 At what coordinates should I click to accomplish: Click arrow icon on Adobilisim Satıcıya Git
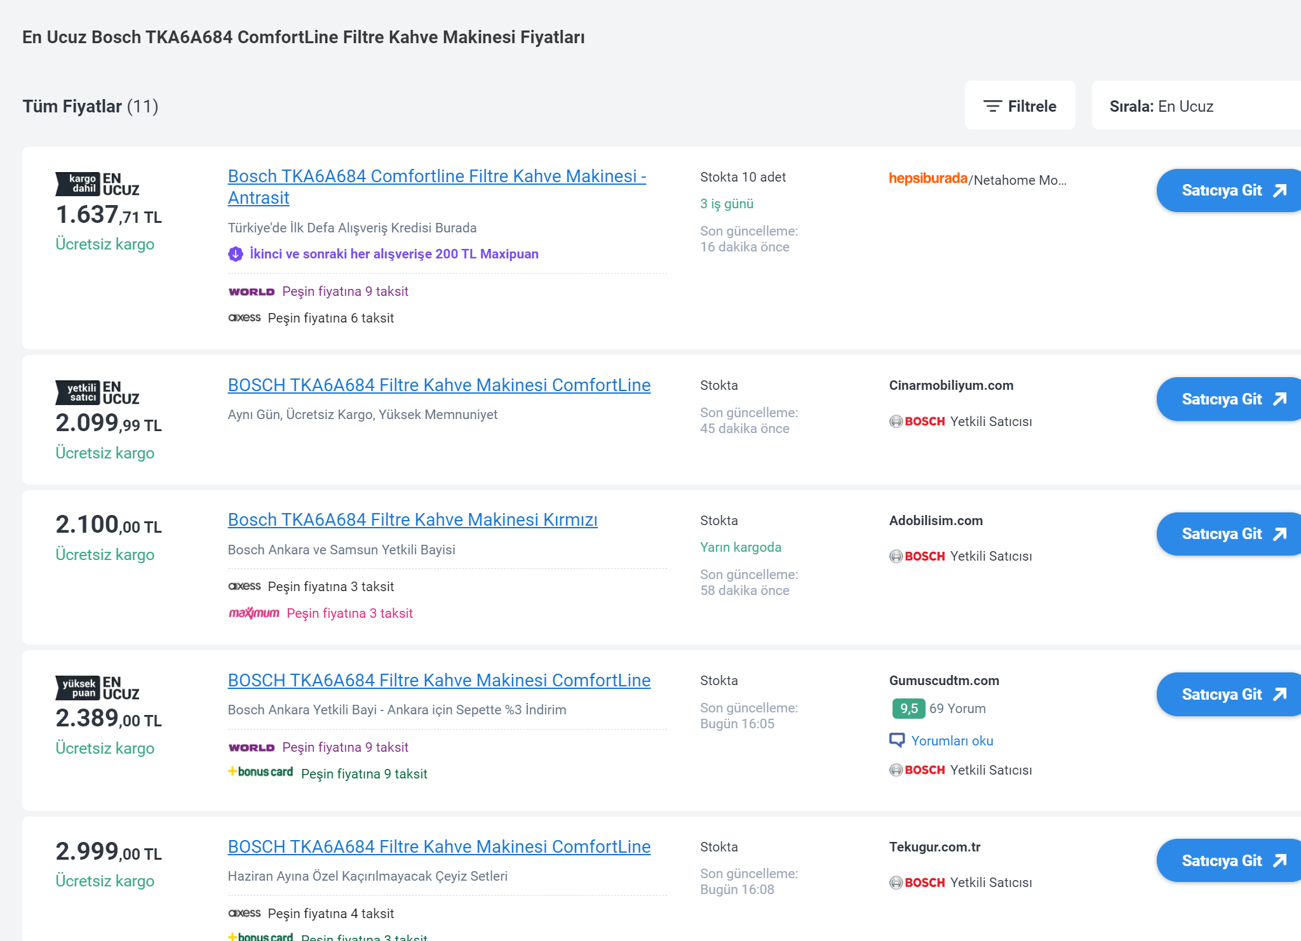1280,534
